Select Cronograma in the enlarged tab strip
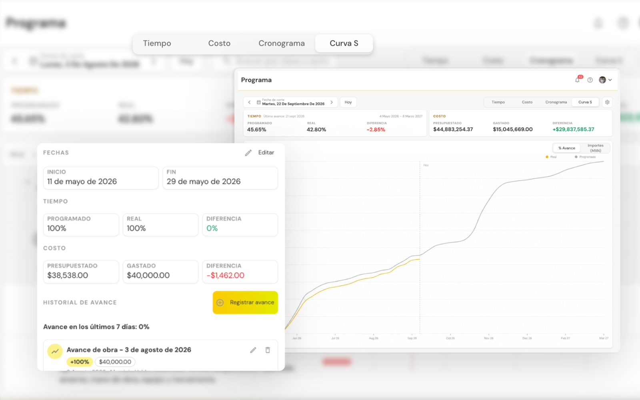640x400 pixels. [x=282, y=43]
